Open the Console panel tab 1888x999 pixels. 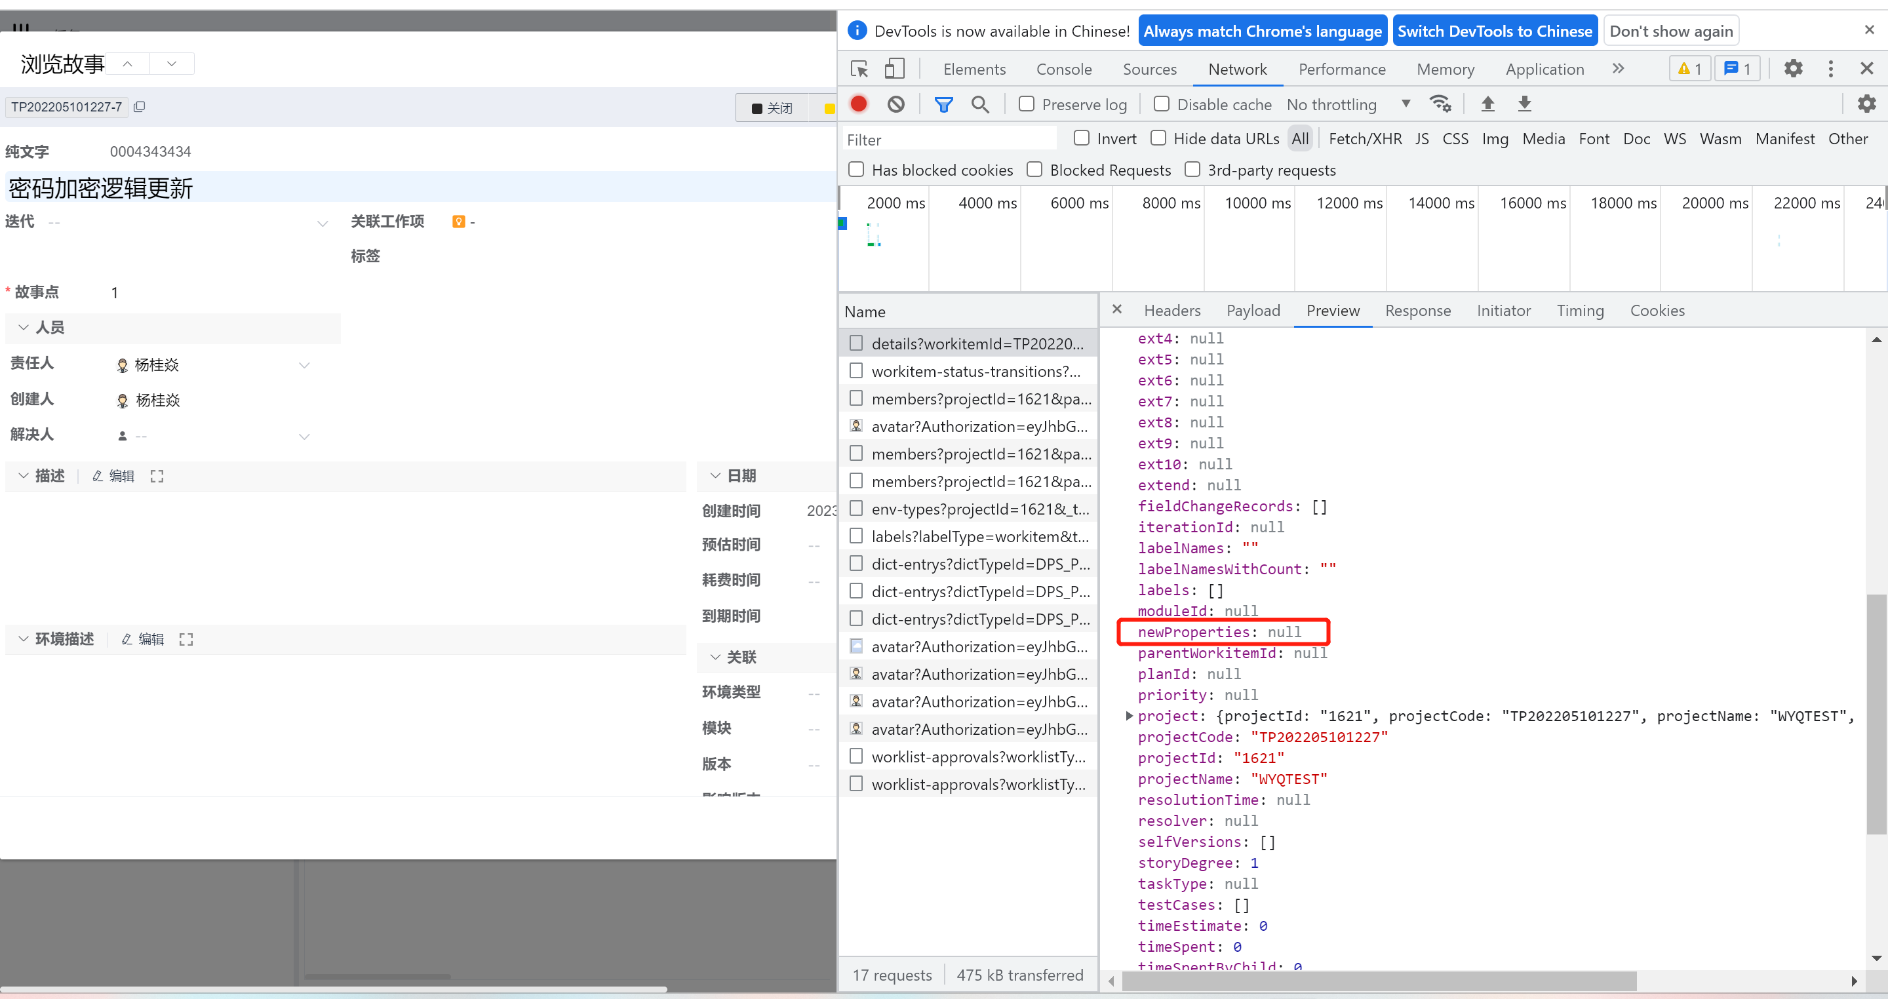[x=1063, y=69]
